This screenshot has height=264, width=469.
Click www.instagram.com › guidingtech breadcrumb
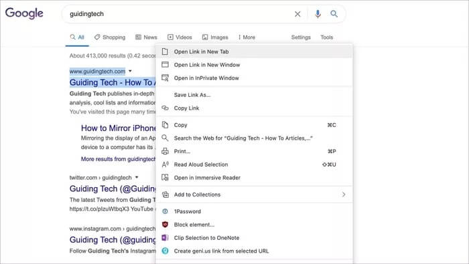112,229
